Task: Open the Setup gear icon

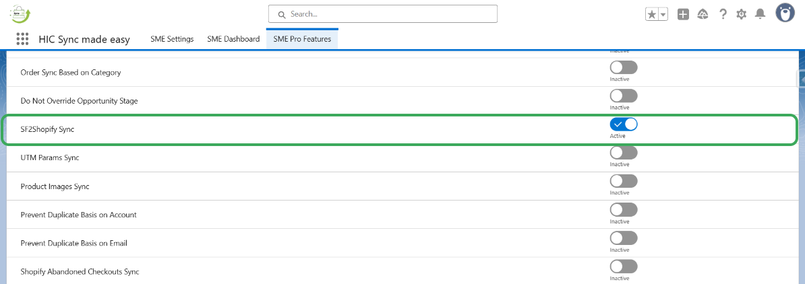Action: point(741,14)
